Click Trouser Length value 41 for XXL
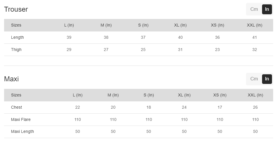 click(254, 37)
